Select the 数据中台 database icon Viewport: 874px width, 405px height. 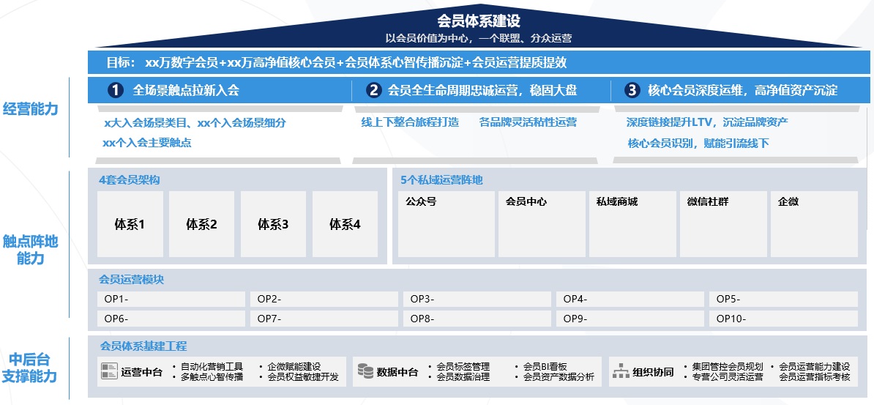click(x=365, y=371)
